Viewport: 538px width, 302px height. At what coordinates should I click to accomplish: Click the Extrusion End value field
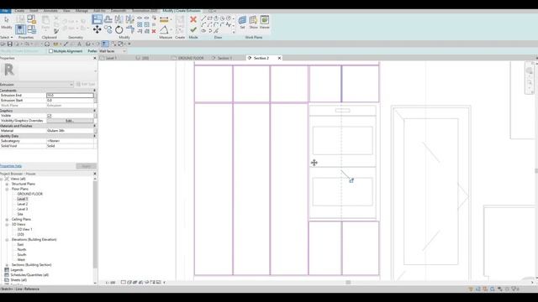coord(70,96)
